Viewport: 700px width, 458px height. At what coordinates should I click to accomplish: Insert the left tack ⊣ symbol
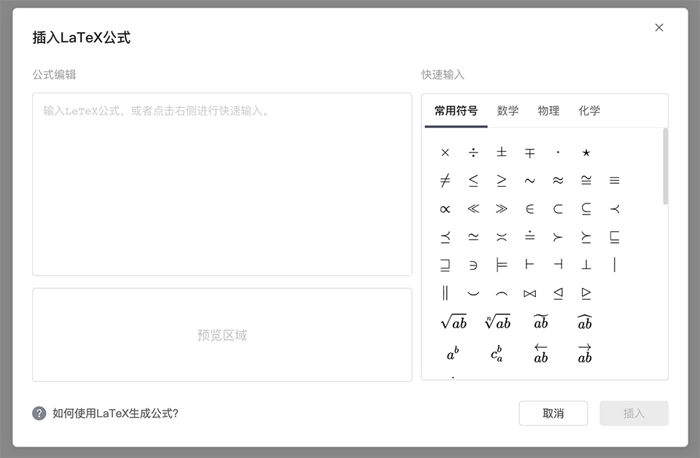click(x=558, y=264)
